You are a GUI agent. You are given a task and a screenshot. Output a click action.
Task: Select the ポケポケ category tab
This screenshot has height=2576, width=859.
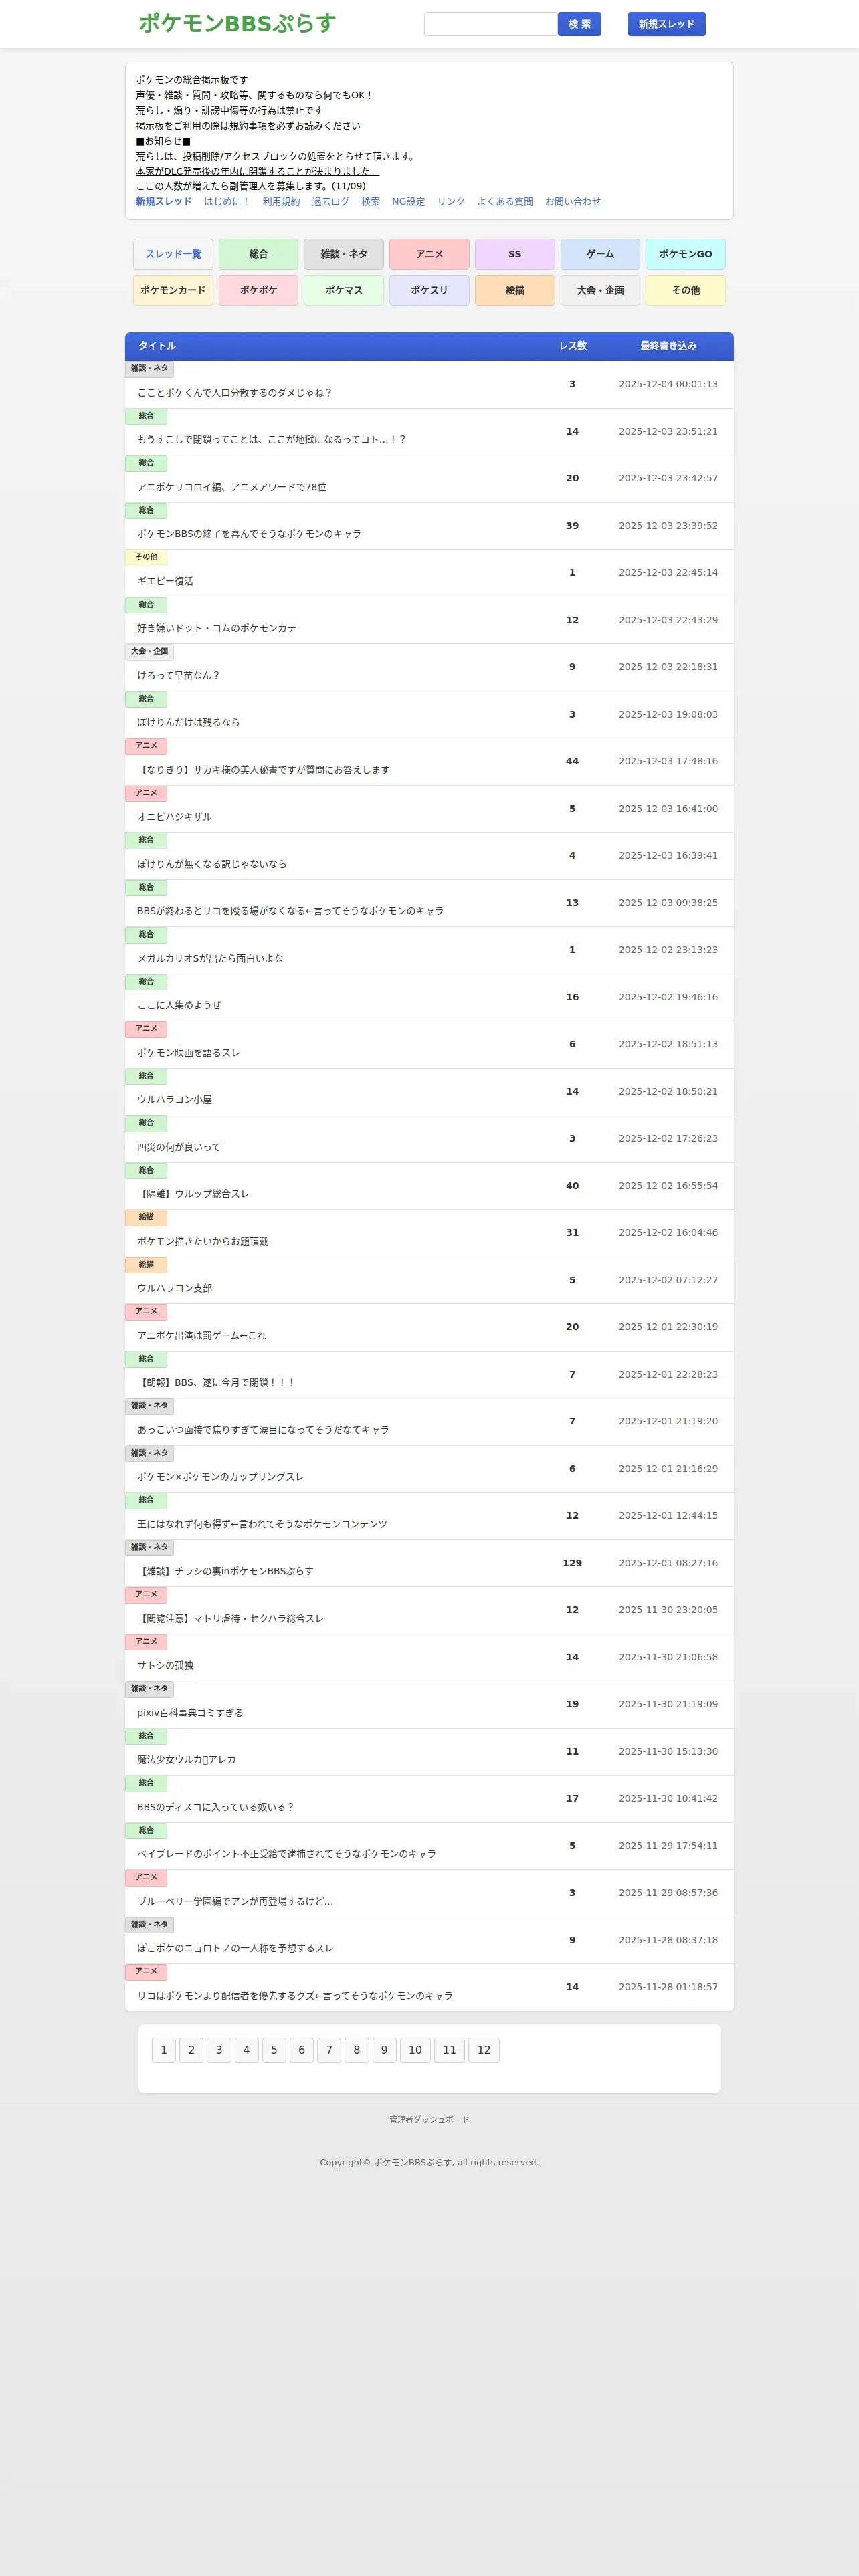point(258,290)
